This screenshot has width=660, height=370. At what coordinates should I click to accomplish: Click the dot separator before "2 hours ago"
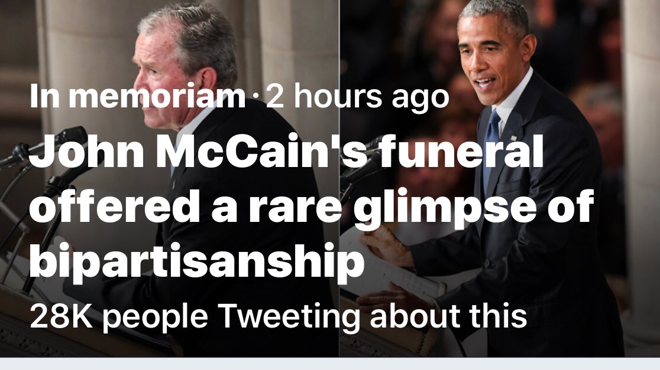click(x=255, y=98)
